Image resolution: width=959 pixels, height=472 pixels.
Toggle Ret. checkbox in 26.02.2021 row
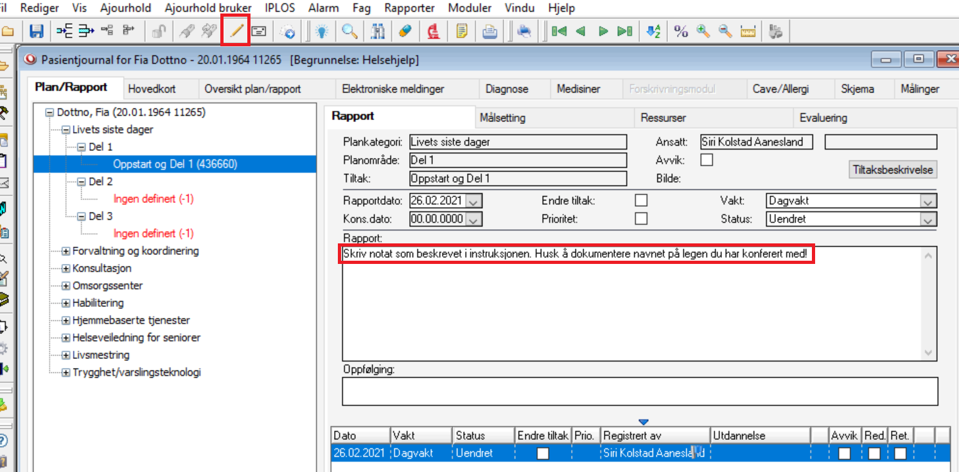tap(900, 453)
